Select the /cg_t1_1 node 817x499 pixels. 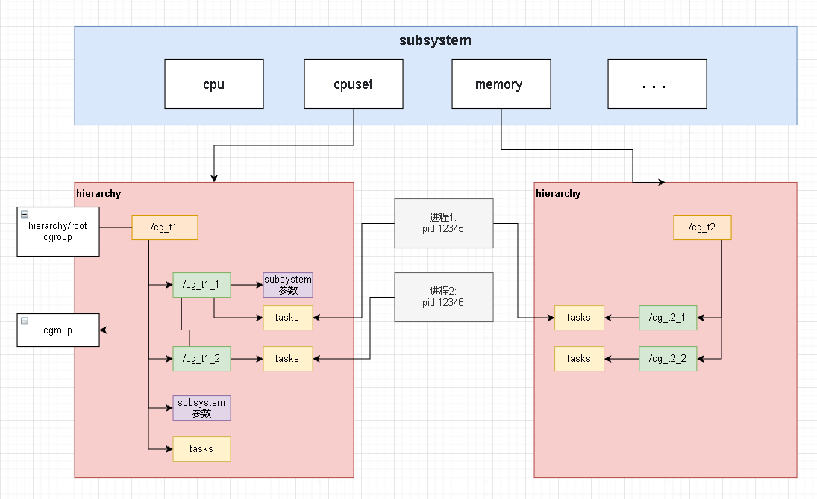point(201,285)
